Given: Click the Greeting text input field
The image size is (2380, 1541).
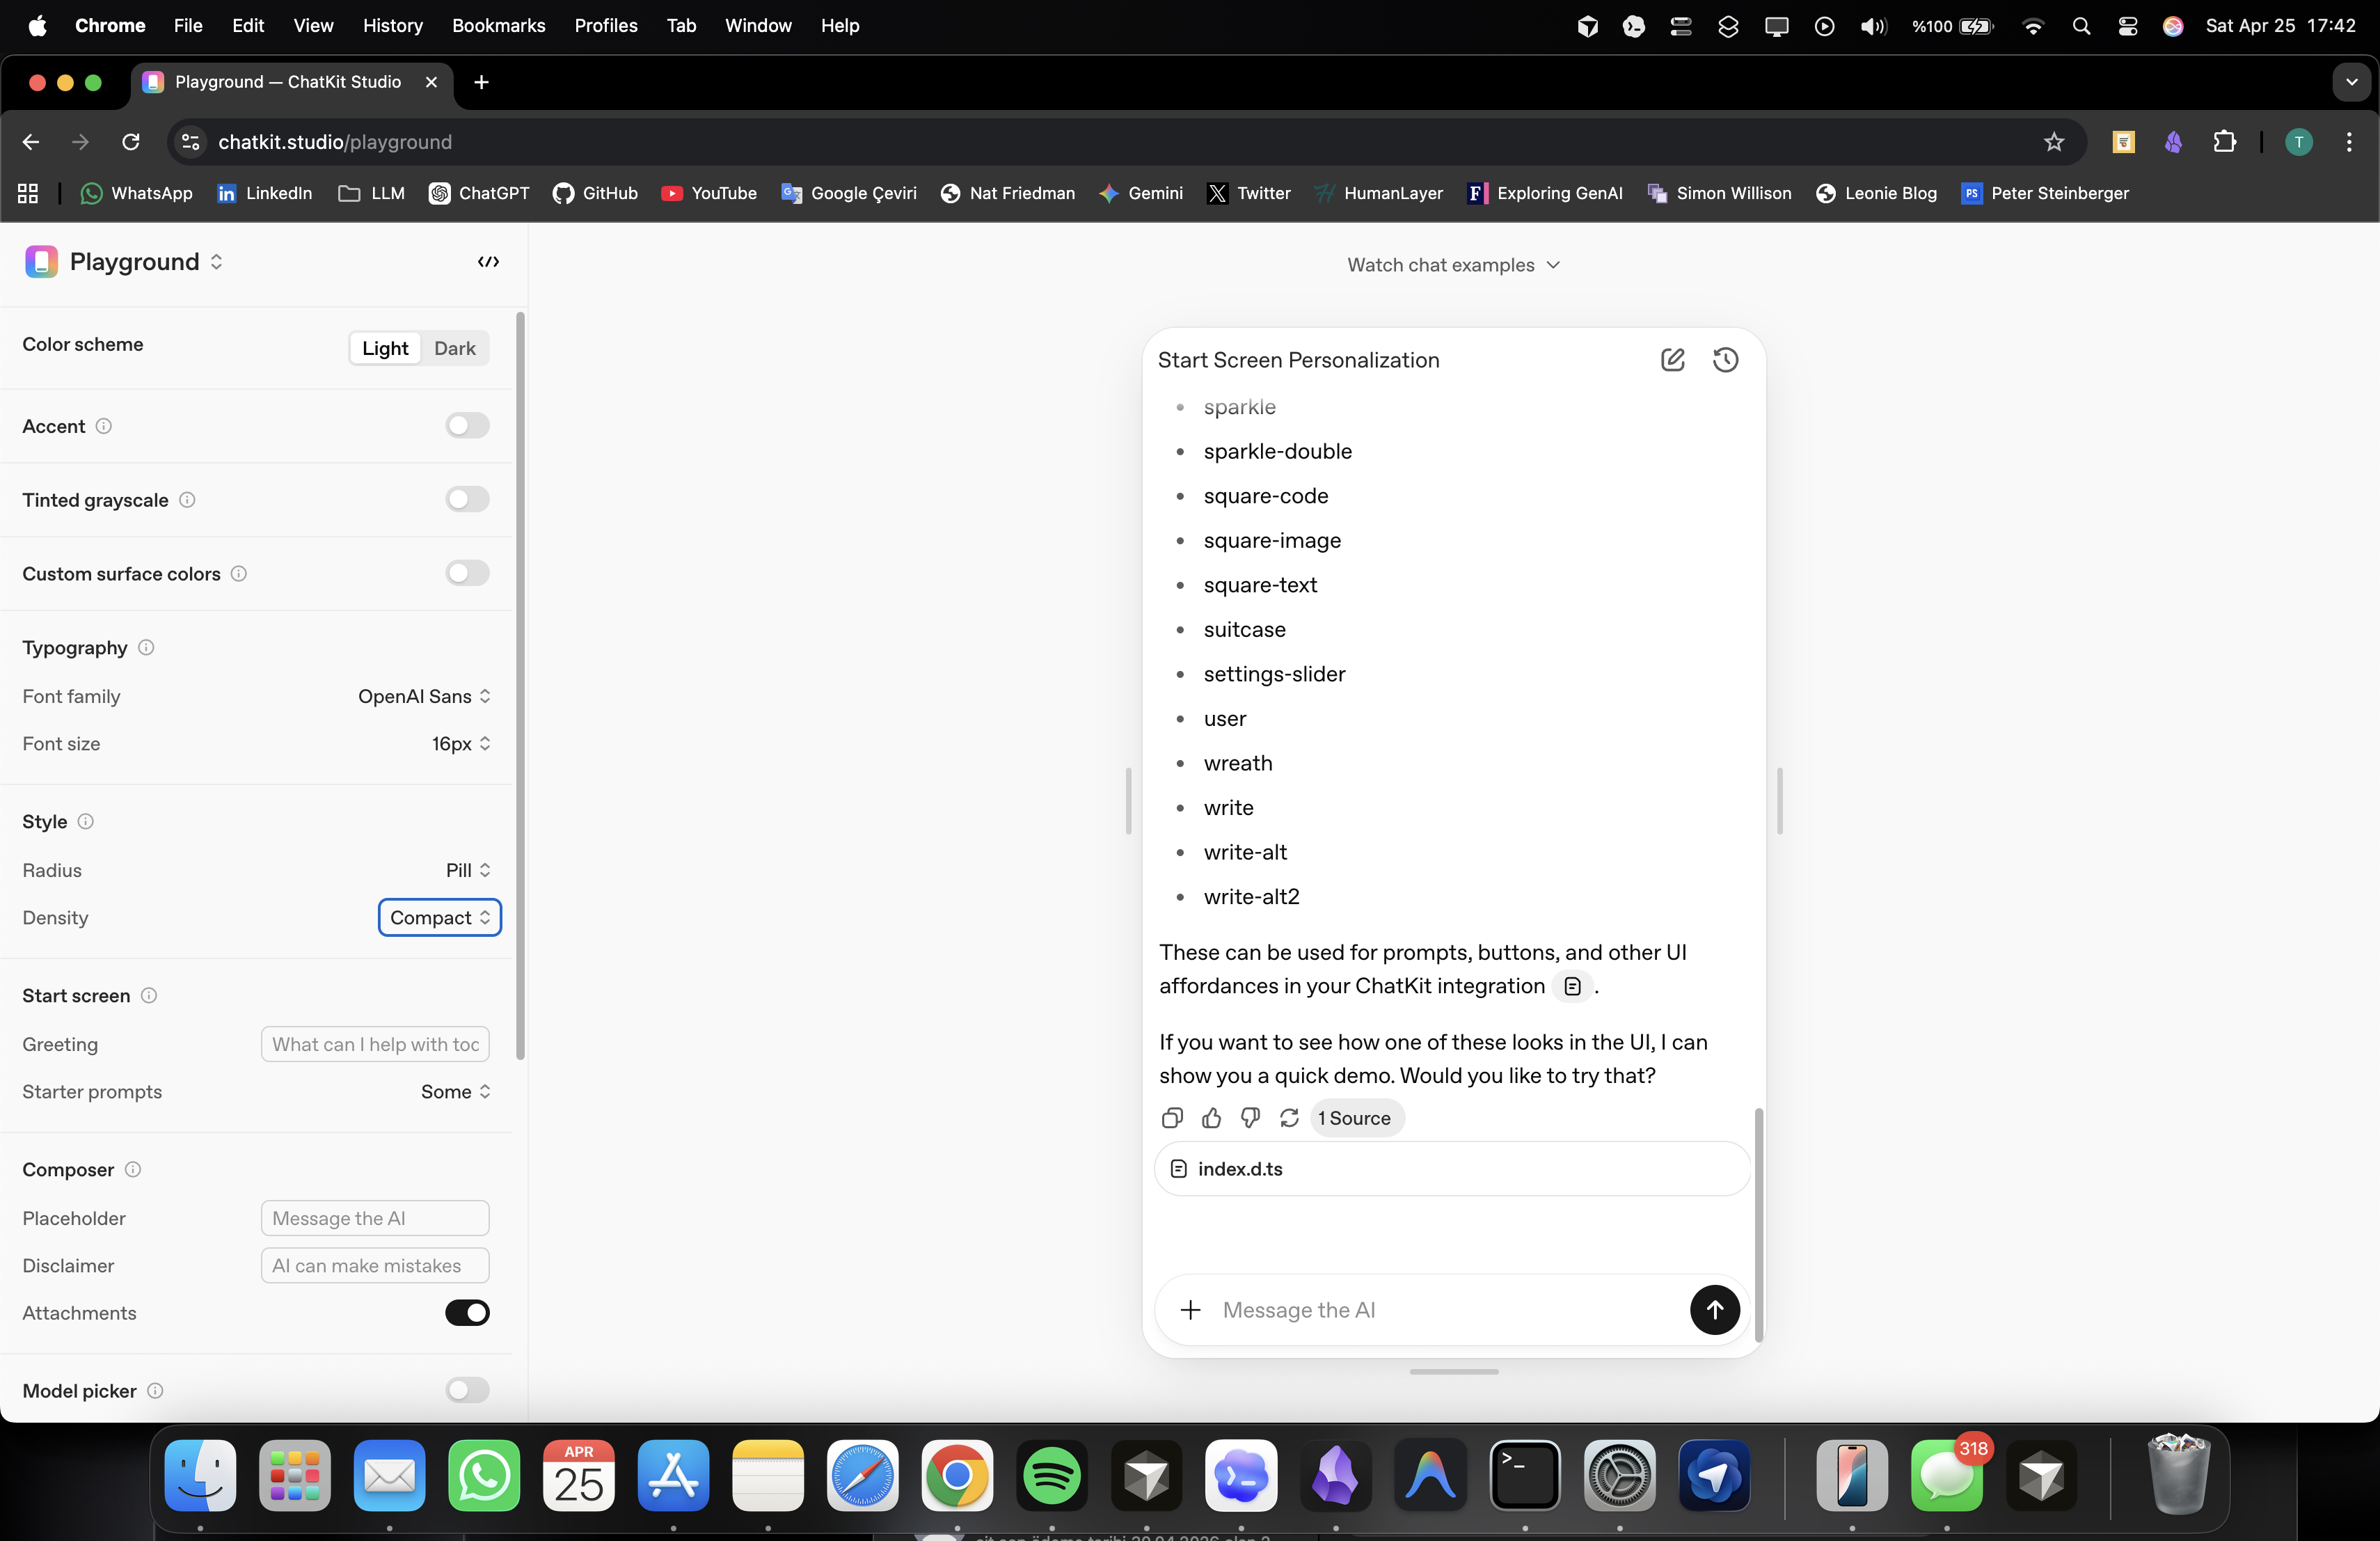Looking at the screenshot, I should [x=375, y=1044].
